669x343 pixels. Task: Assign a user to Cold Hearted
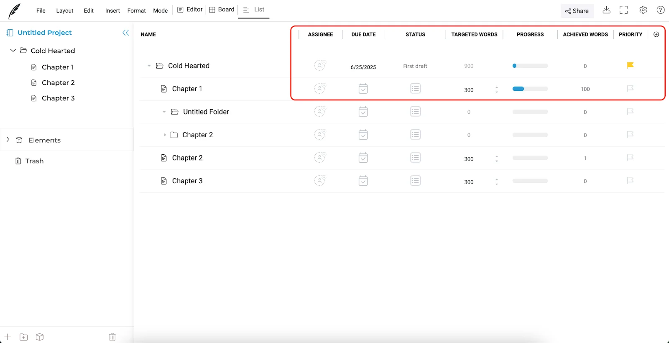click(x=320, y=65)
